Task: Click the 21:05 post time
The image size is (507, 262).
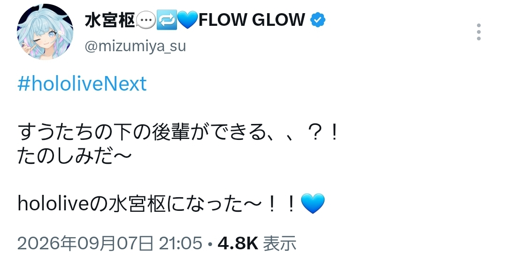Action: point(180,243)
